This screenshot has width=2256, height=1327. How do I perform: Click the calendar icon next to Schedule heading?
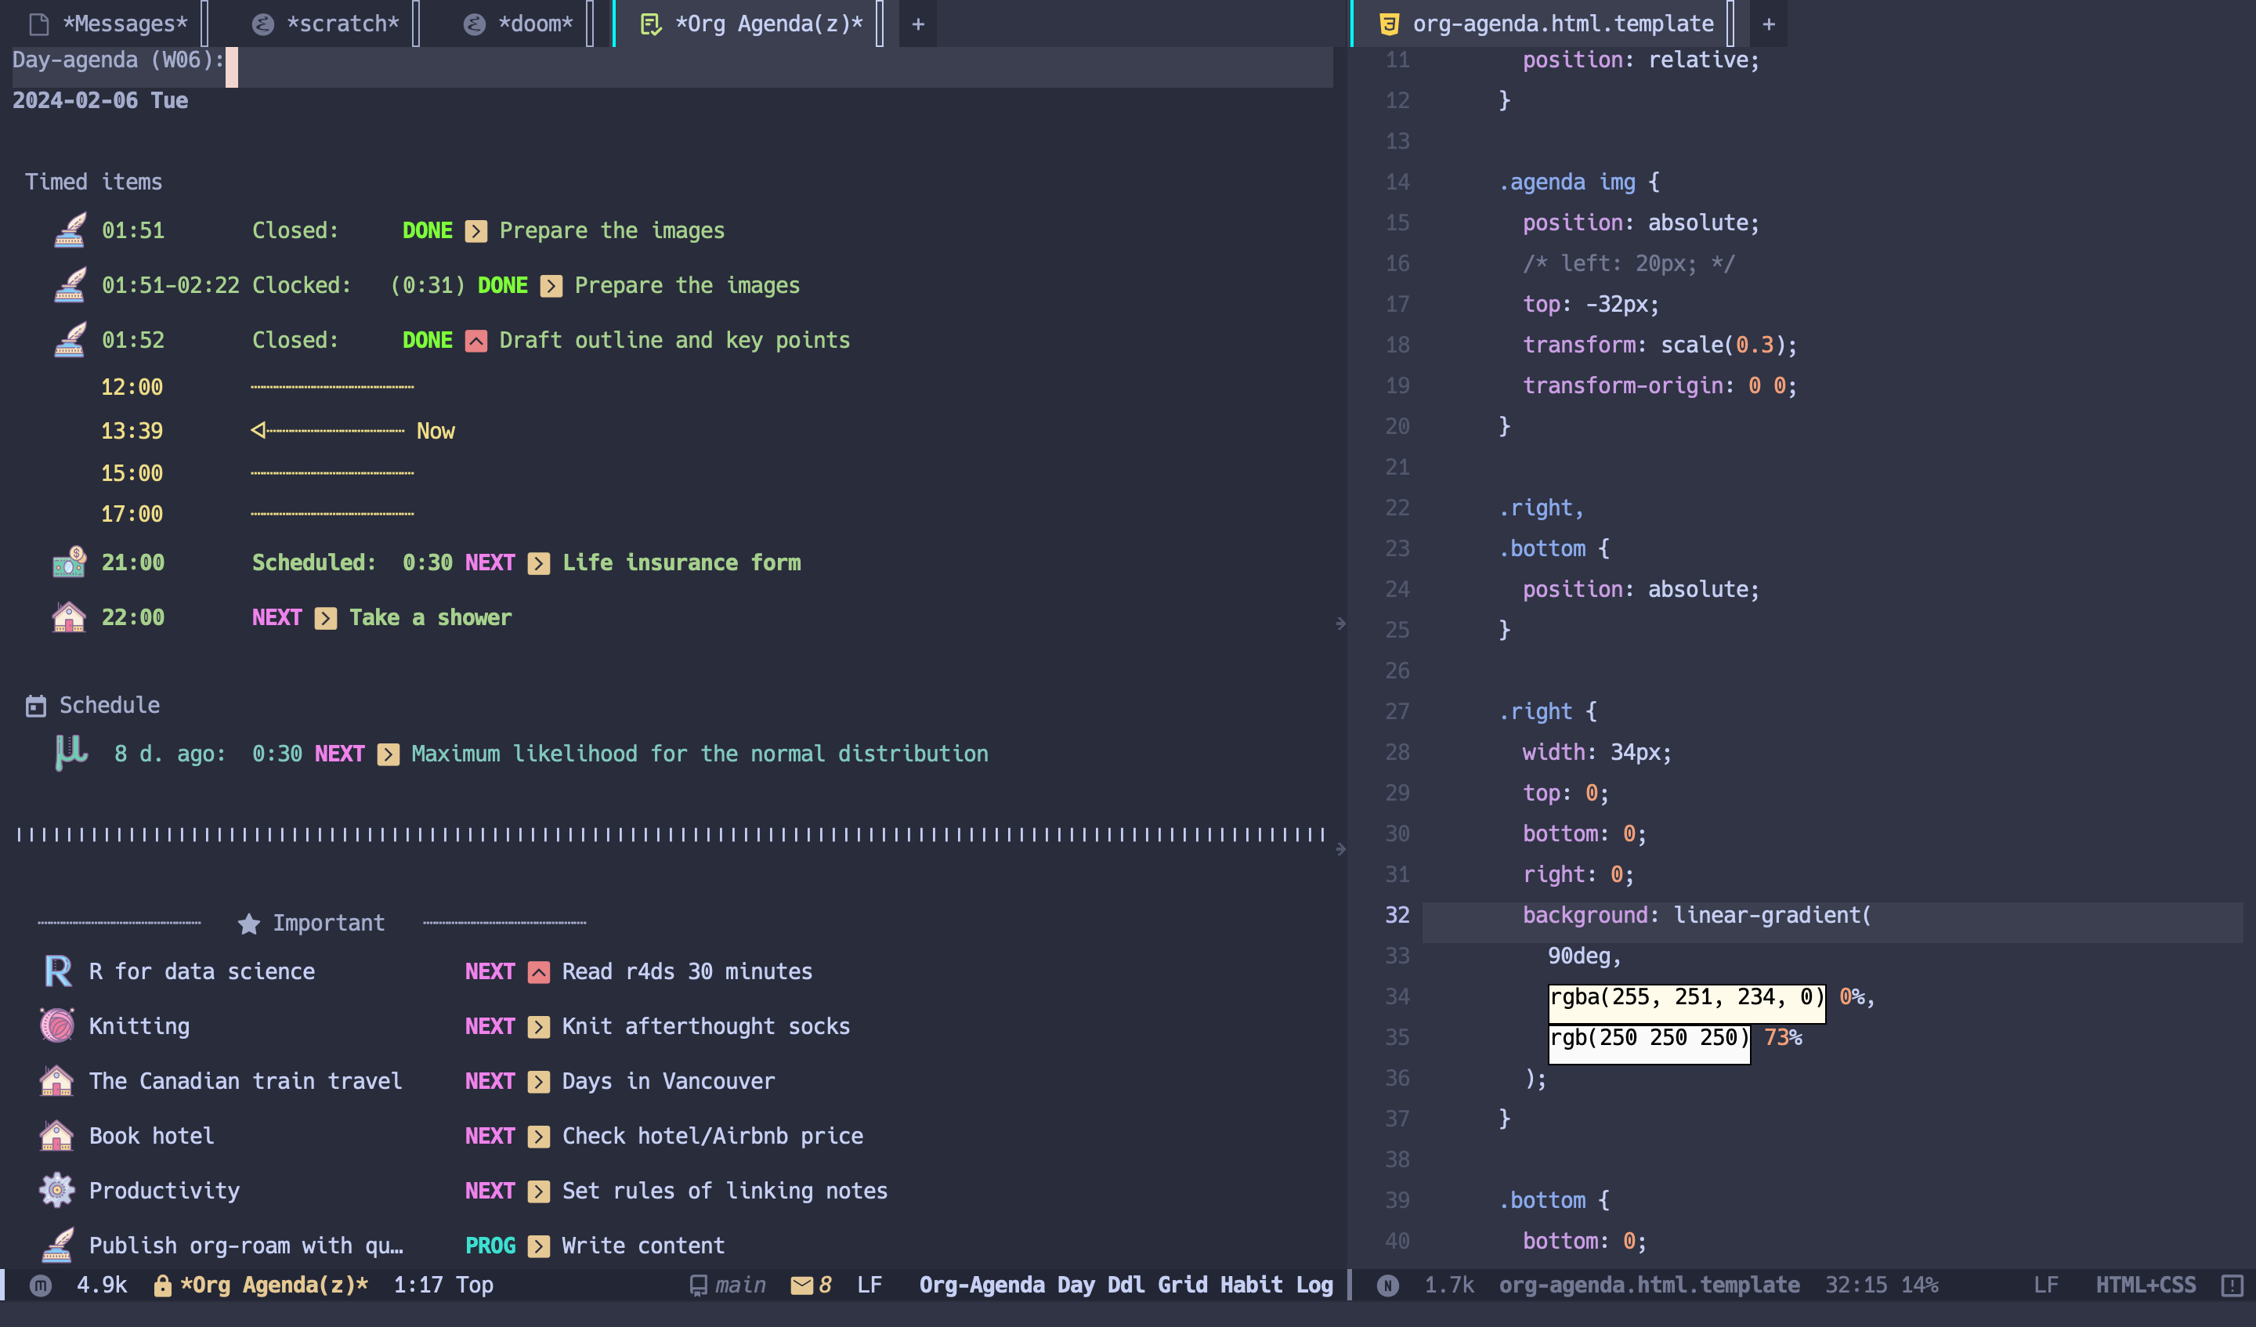[36, 706]
